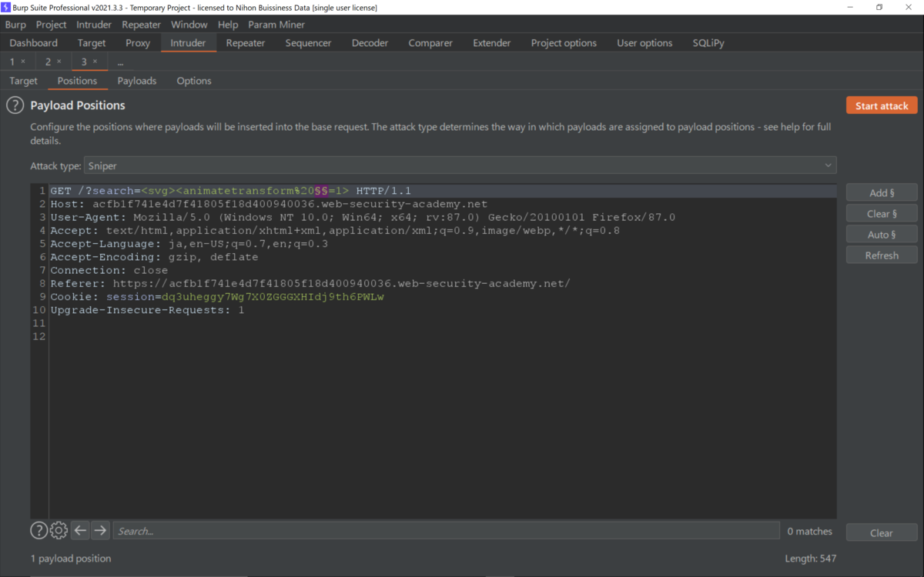Viewport: 924px width, 577px height.
Task: Click the Add § button
Action: click(882, 192)
